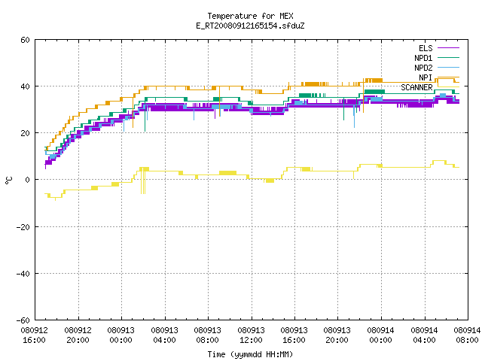Click the green NPD1 legend line sample
Image resolution: width=482 pixels, height=361 pixels.
(448, 57)
